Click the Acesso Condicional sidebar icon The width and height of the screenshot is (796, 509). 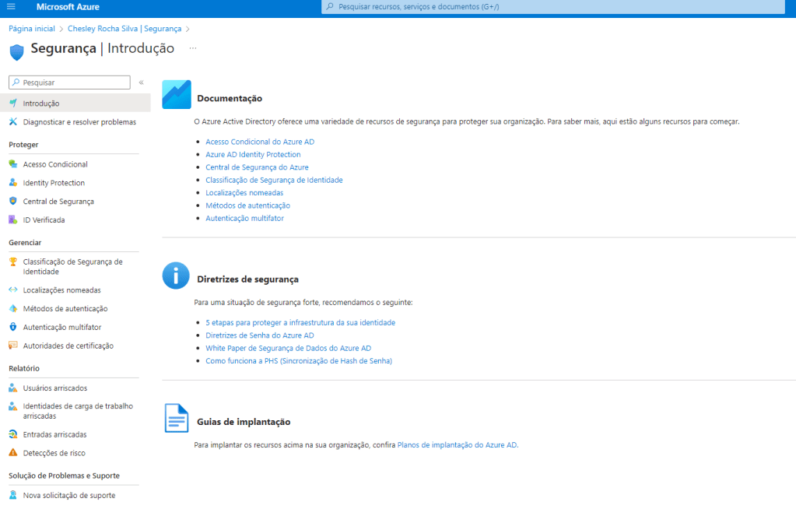(13, 164)
